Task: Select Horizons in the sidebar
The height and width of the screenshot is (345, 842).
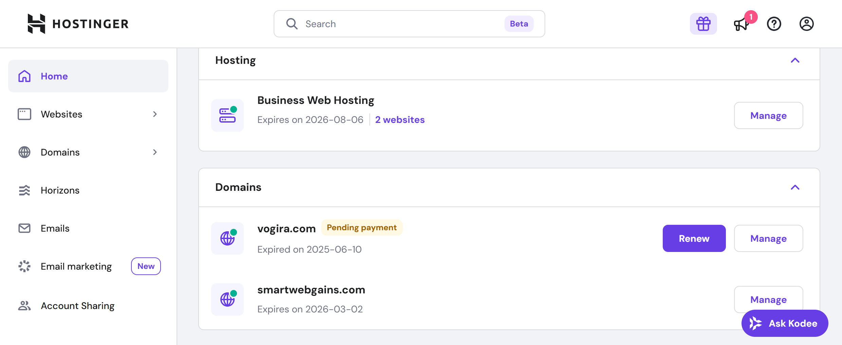Action: 60,190
